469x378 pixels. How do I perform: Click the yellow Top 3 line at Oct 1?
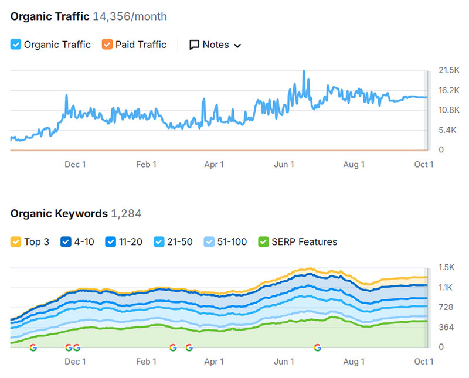(424, 277)
